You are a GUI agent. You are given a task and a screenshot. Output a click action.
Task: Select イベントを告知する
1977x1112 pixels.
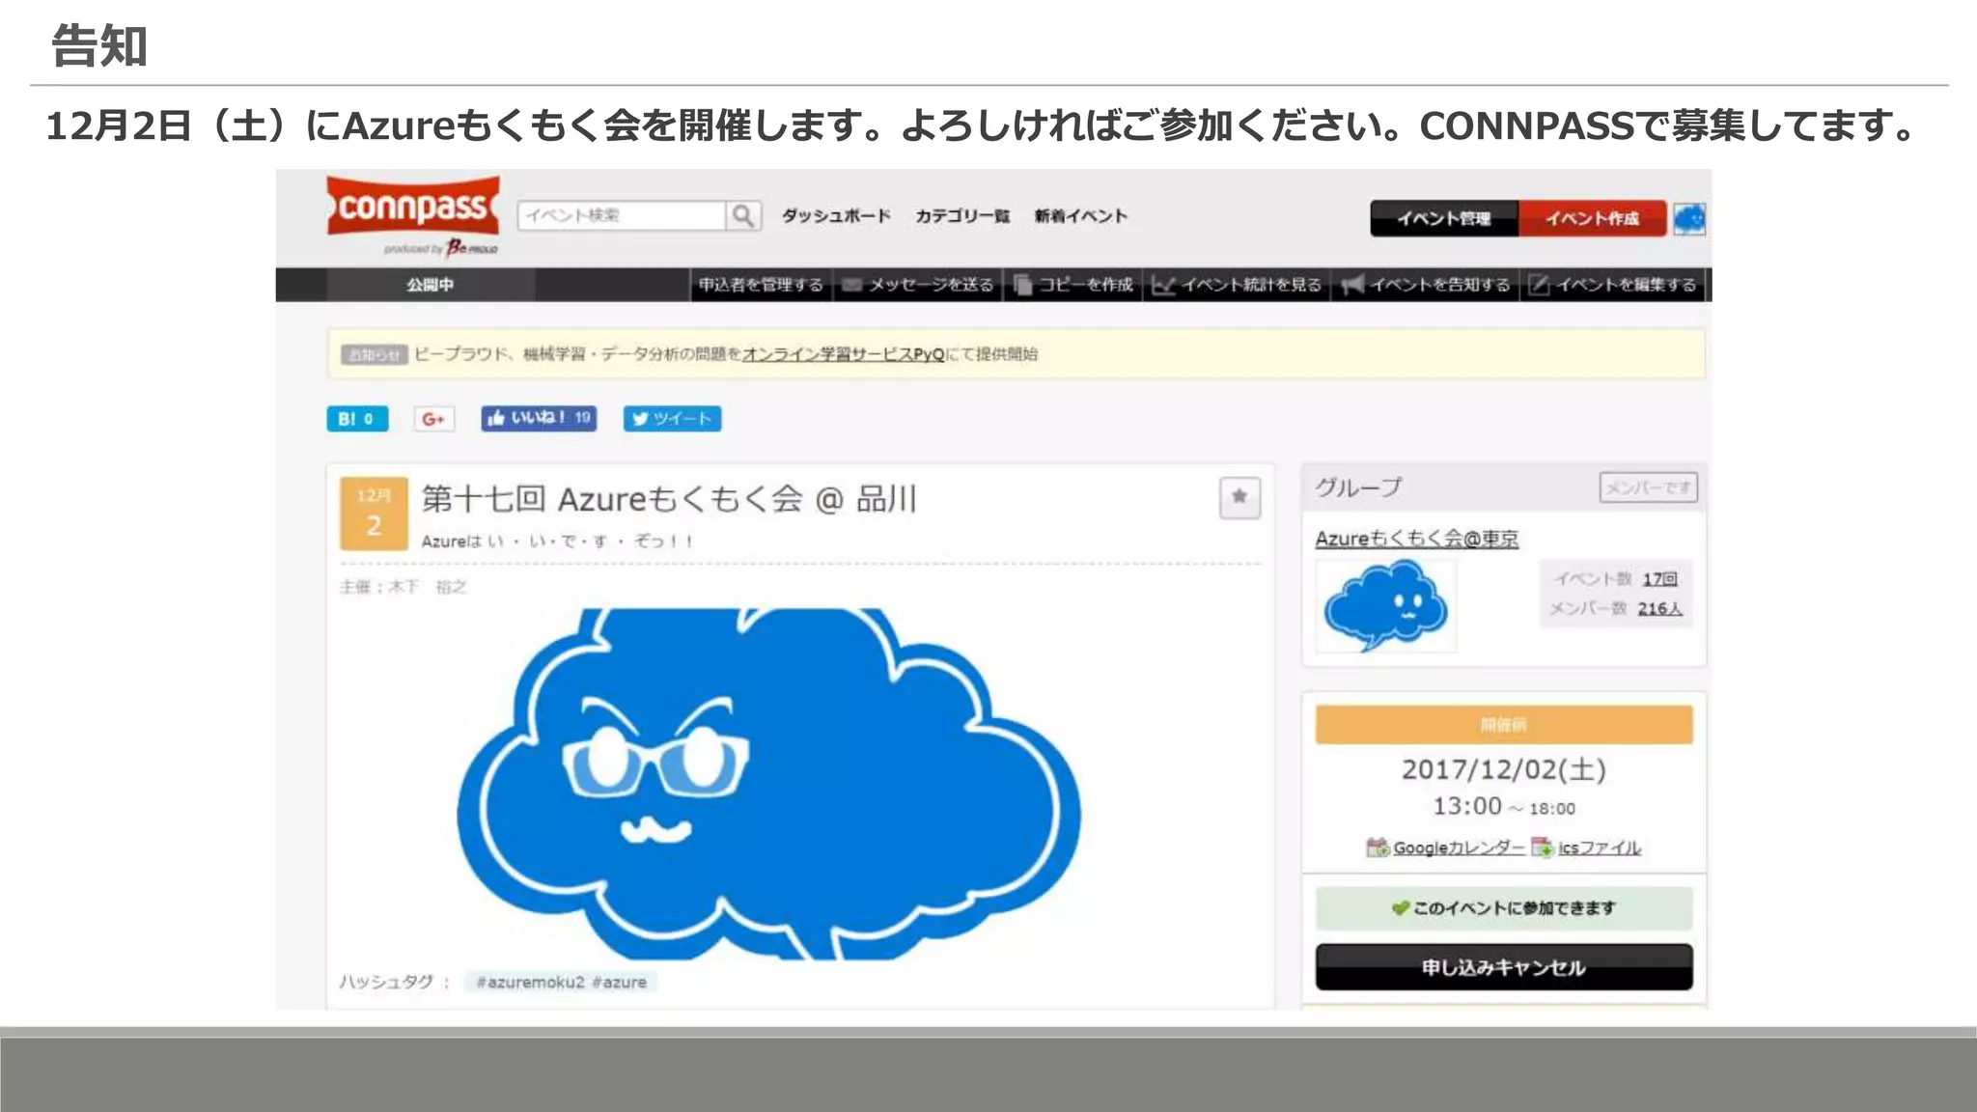pos(1426,285)
